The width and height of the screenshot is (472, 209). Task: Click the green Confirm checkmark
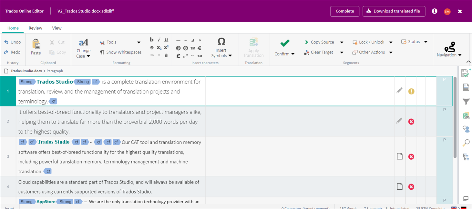coord(285,43)
